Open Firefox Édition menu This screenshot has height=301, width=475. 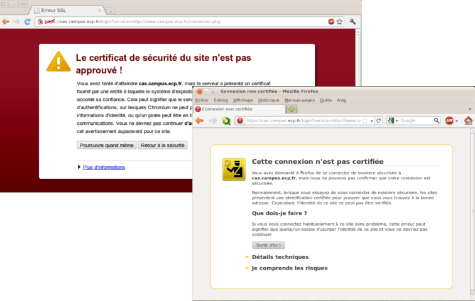coord(221,100)
